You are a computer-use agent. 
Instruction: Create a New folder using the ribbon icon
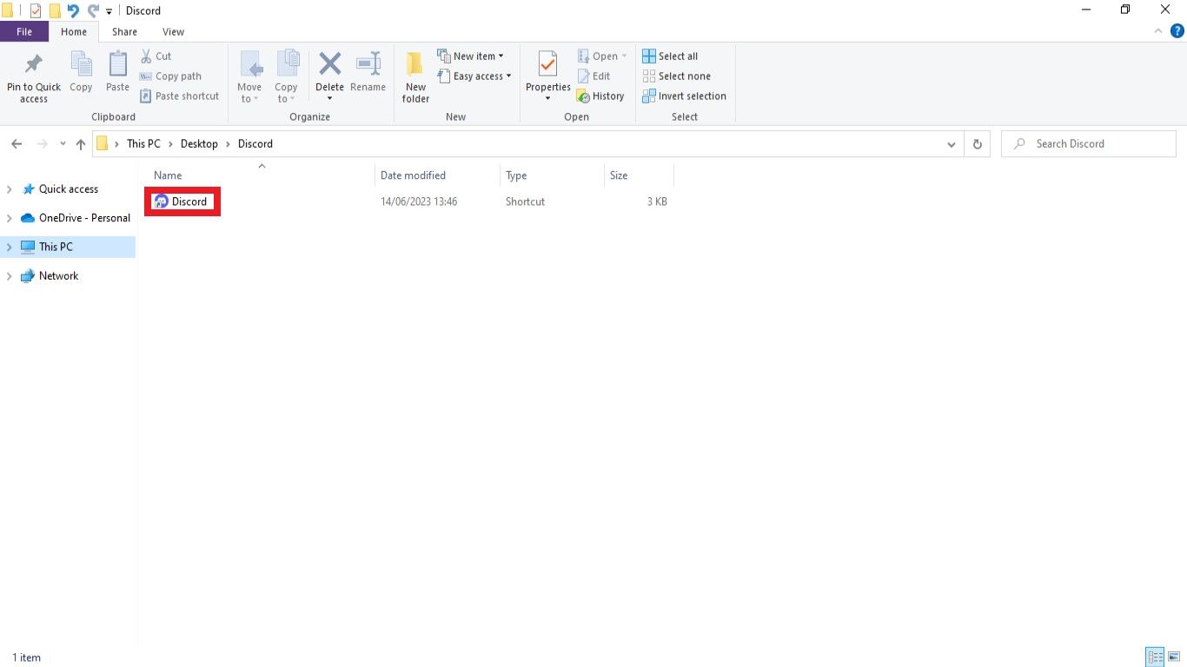[414, 75]
